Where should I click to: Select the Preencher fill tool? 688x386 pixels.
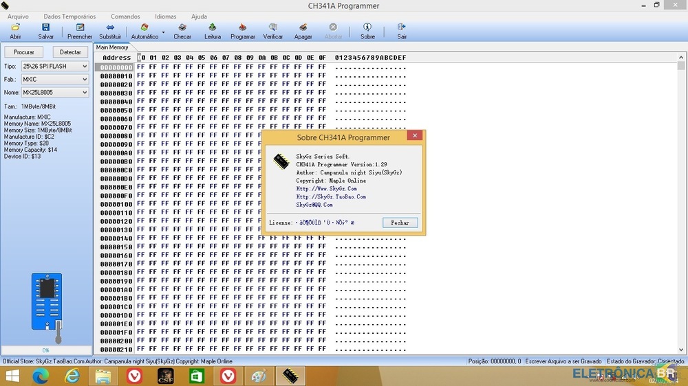tap(80, 27)
